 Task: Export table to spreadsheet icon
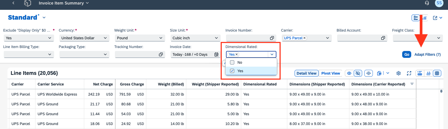click(x=379, y=73)
